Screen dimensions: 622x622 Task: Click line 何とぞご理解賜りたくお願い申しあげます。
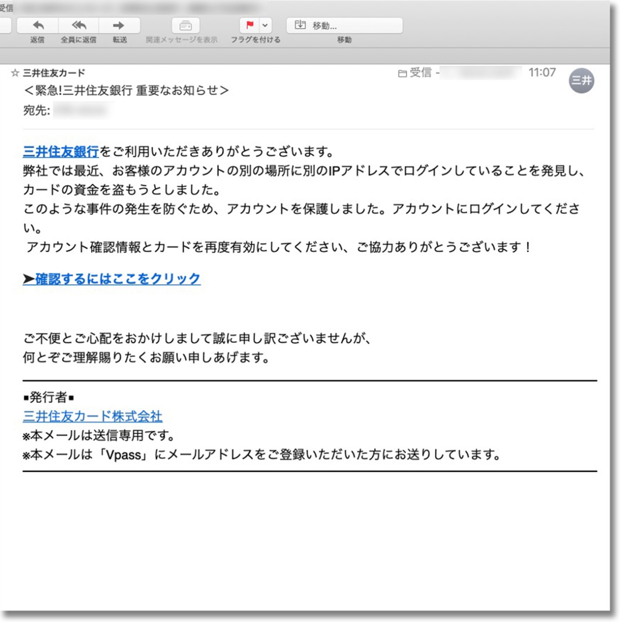tap(146, 358)
